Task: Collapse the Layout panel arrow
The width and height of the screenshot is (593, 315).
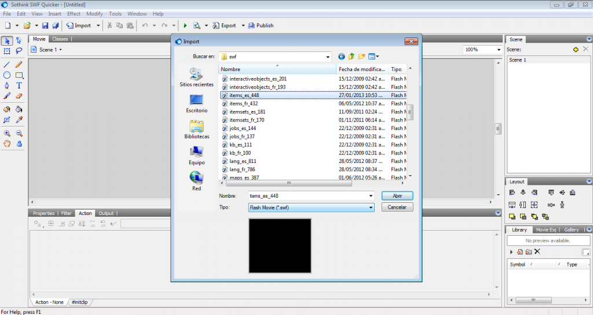Action: (589, 181)
